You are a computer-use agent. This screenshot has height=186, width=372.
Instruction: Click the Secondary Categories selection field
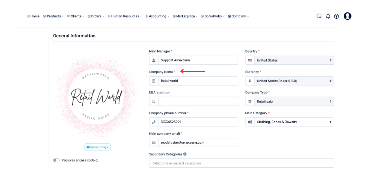pyautogui.click(x=241, y=163)
